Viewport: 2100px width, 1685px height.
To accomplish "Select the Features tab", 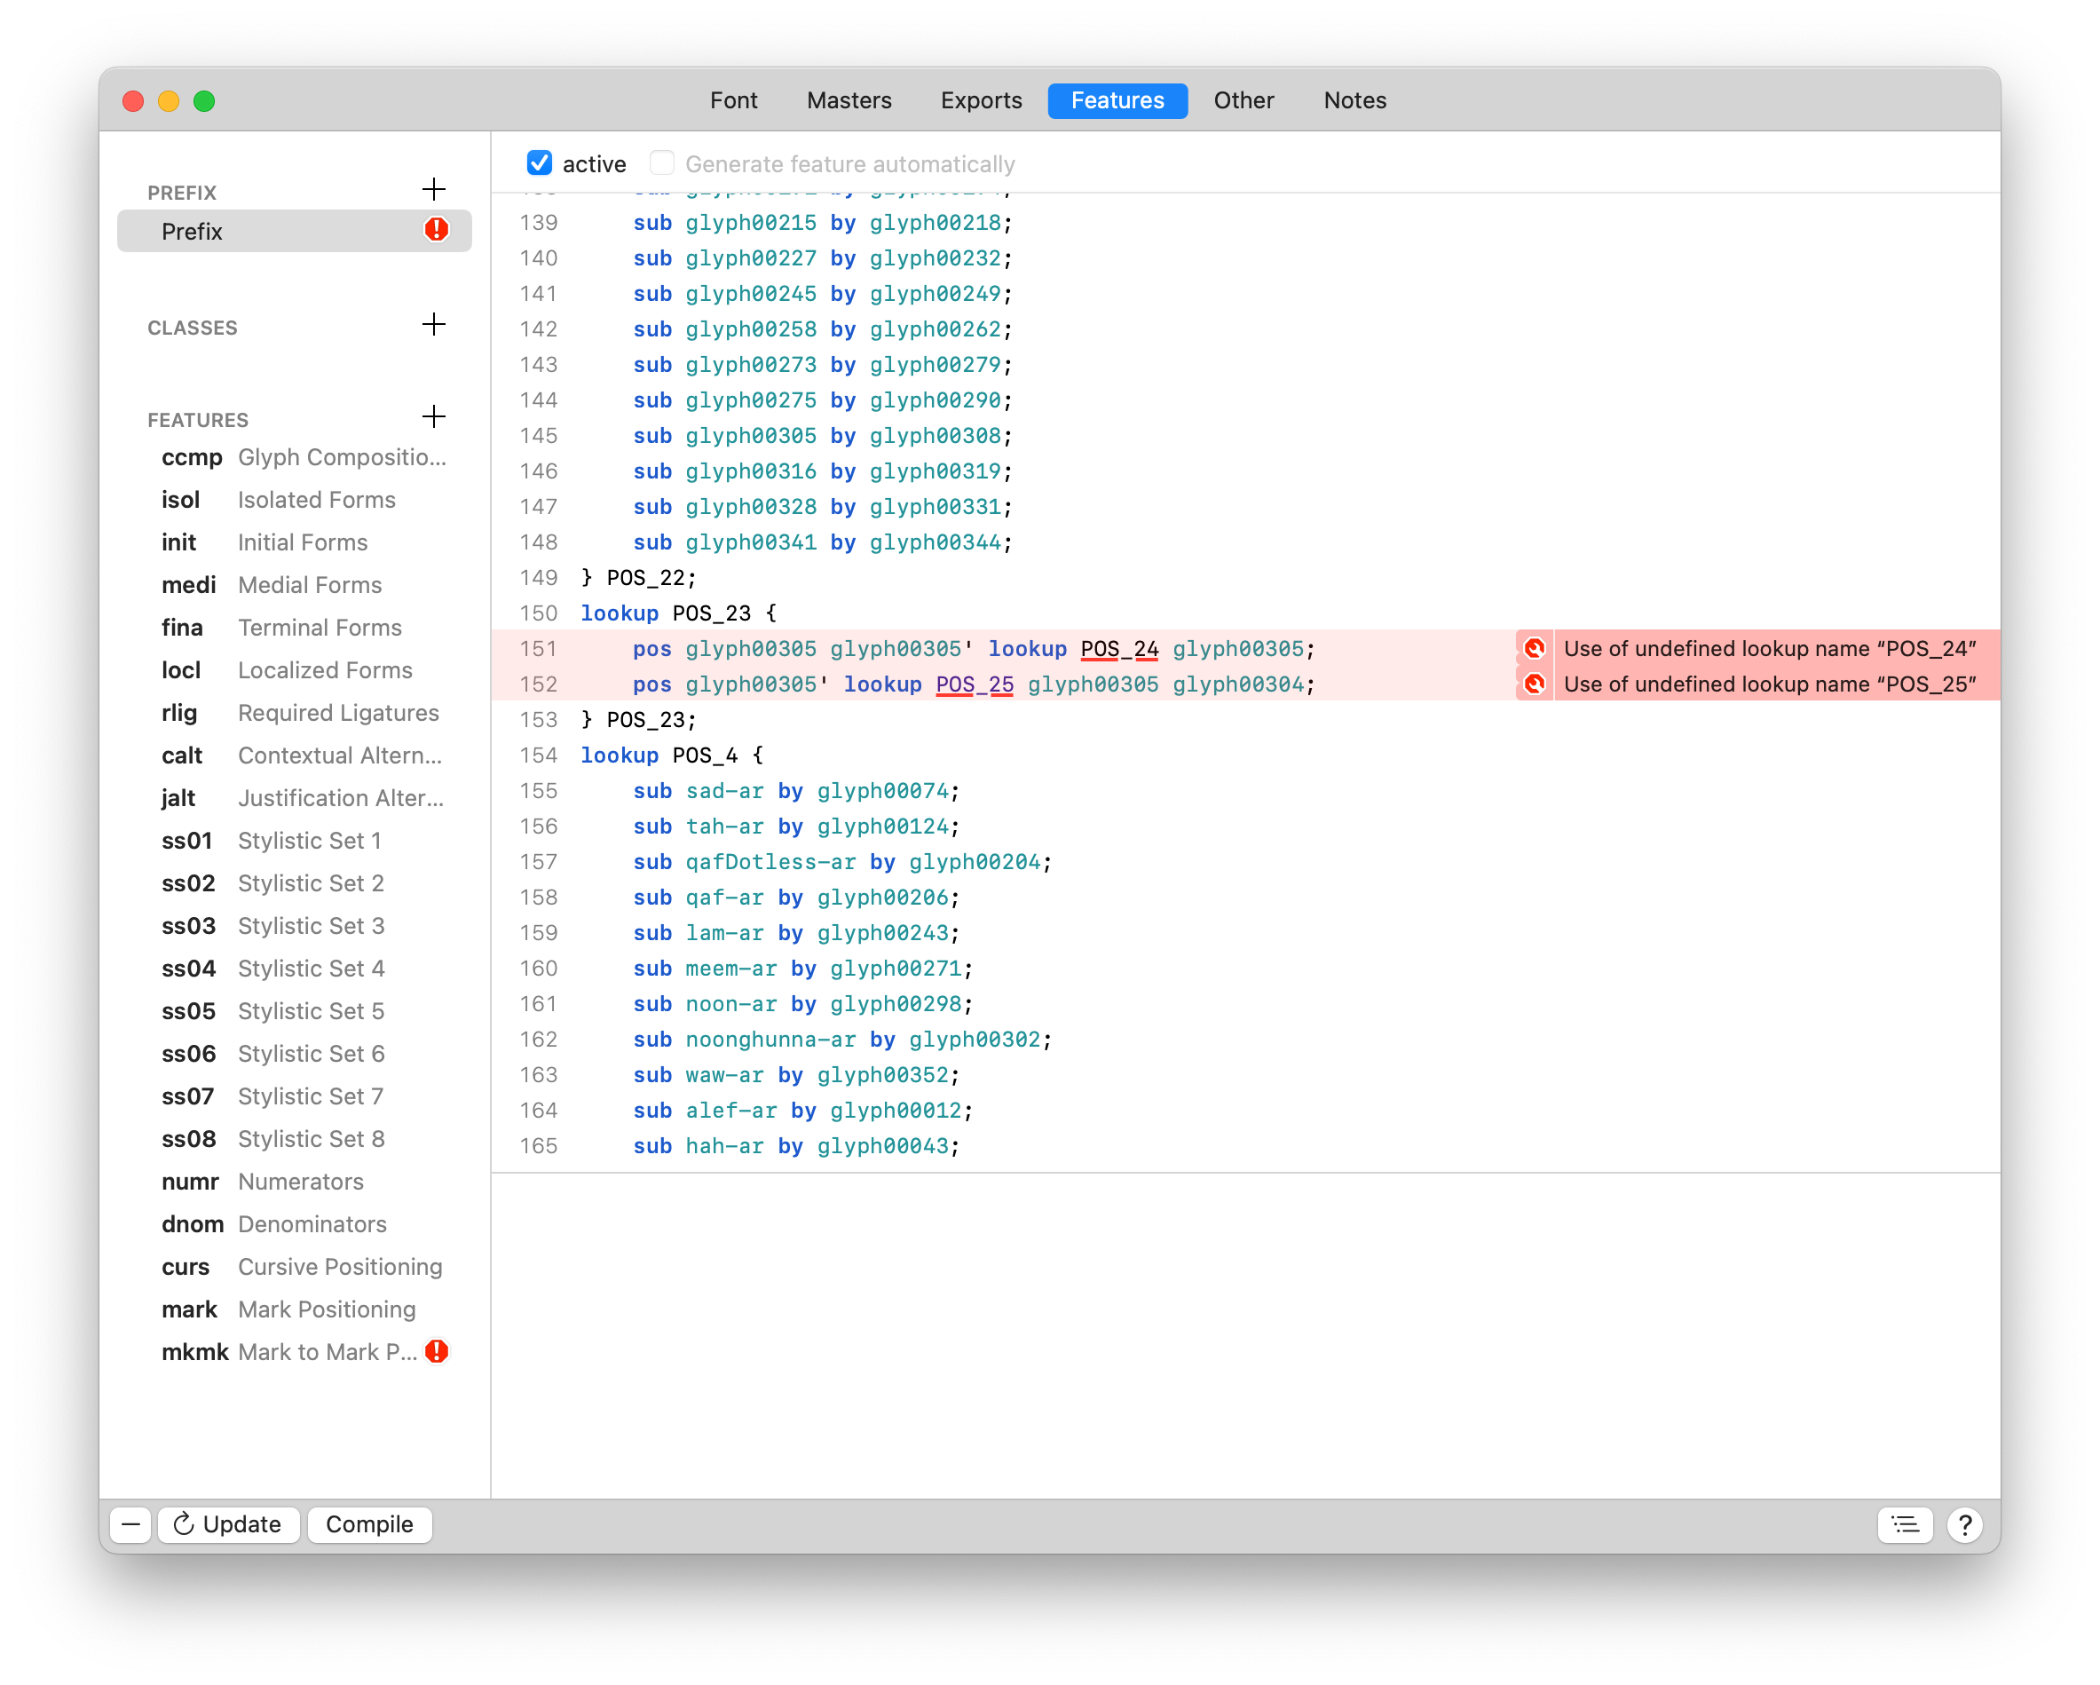I will point(1117,100).
